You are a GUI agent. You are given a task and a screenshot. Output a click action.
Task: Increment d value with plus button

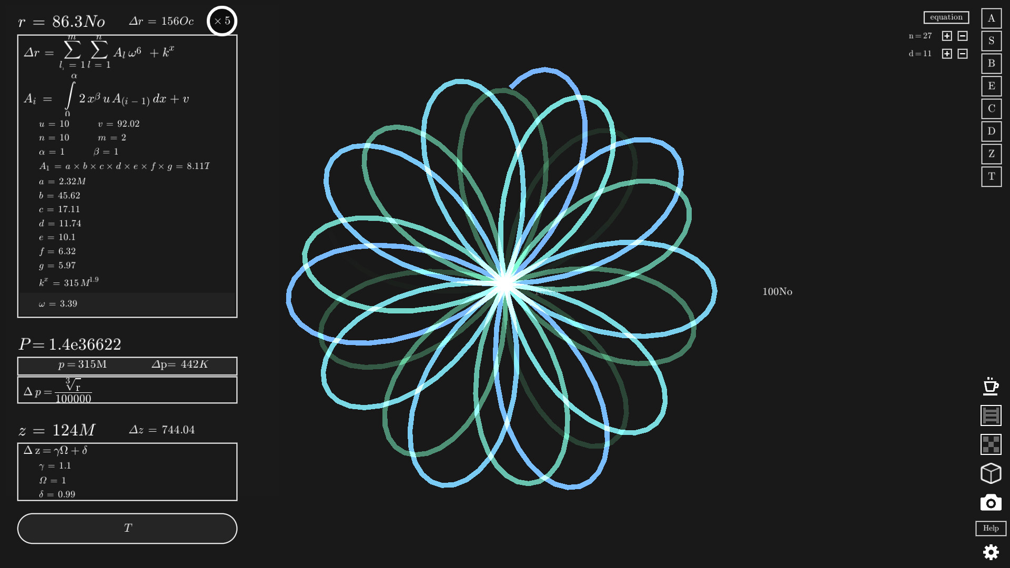(946, 54)
